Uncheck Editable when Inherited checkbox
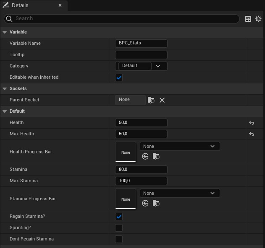Viewport: 265px width, 248px height. 119,77
